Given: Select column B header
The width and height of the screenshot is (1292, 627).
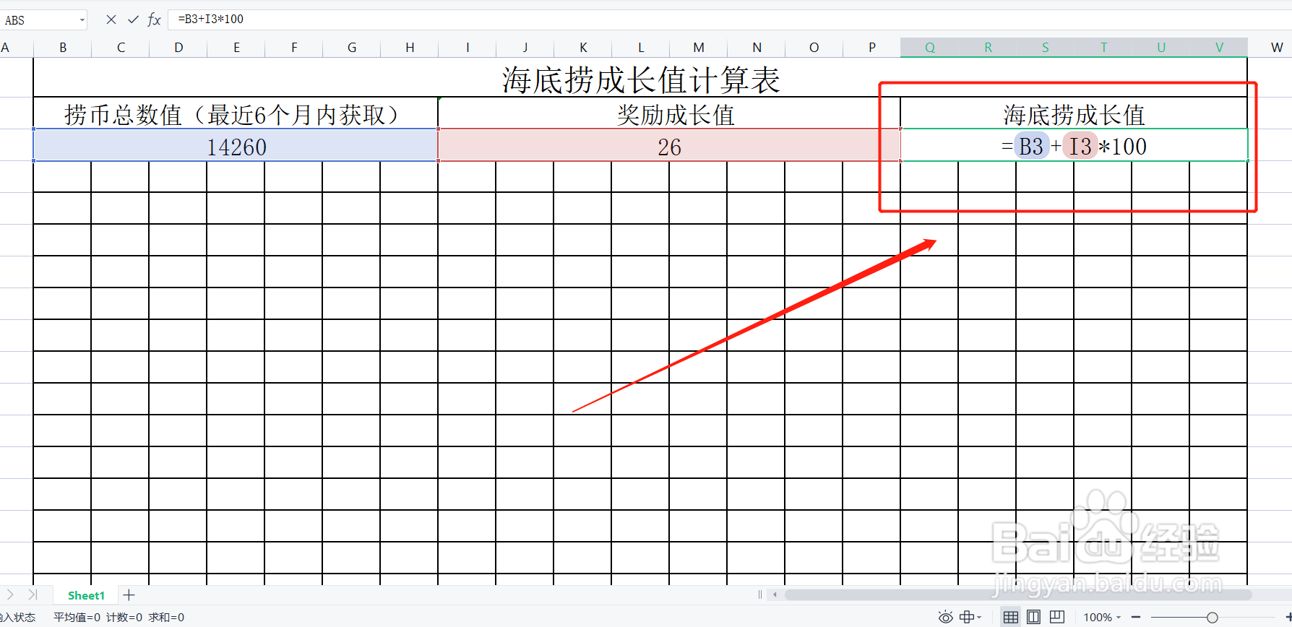Looking at the screenshot, I should click(63, 48).
